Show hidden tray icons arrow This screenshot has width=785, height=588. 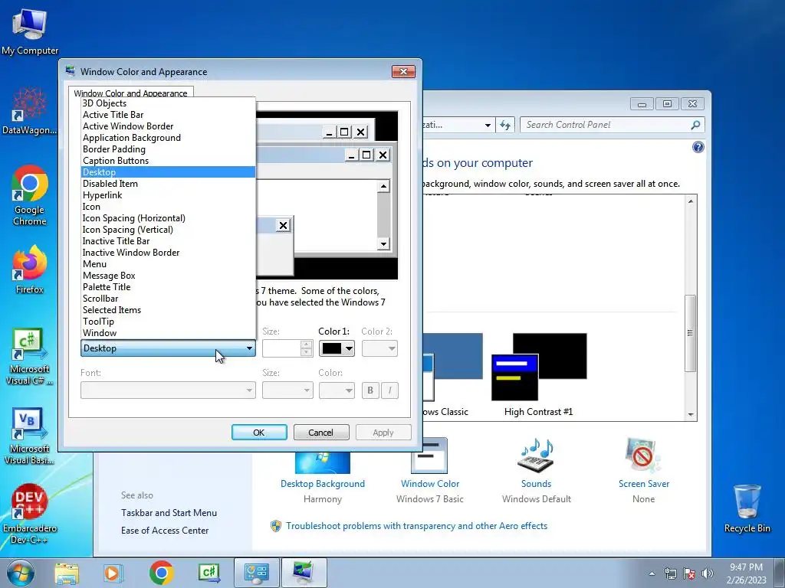[x=652, y=573]
